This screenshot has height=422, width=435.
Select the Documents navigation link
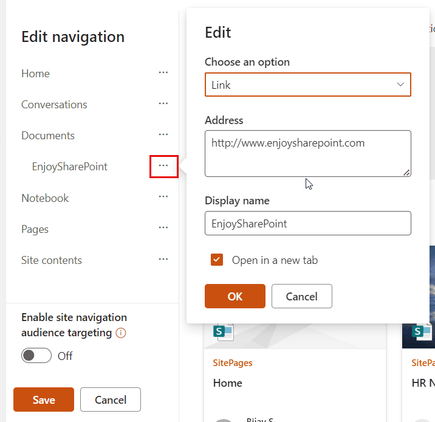click(x=48, y=136)
